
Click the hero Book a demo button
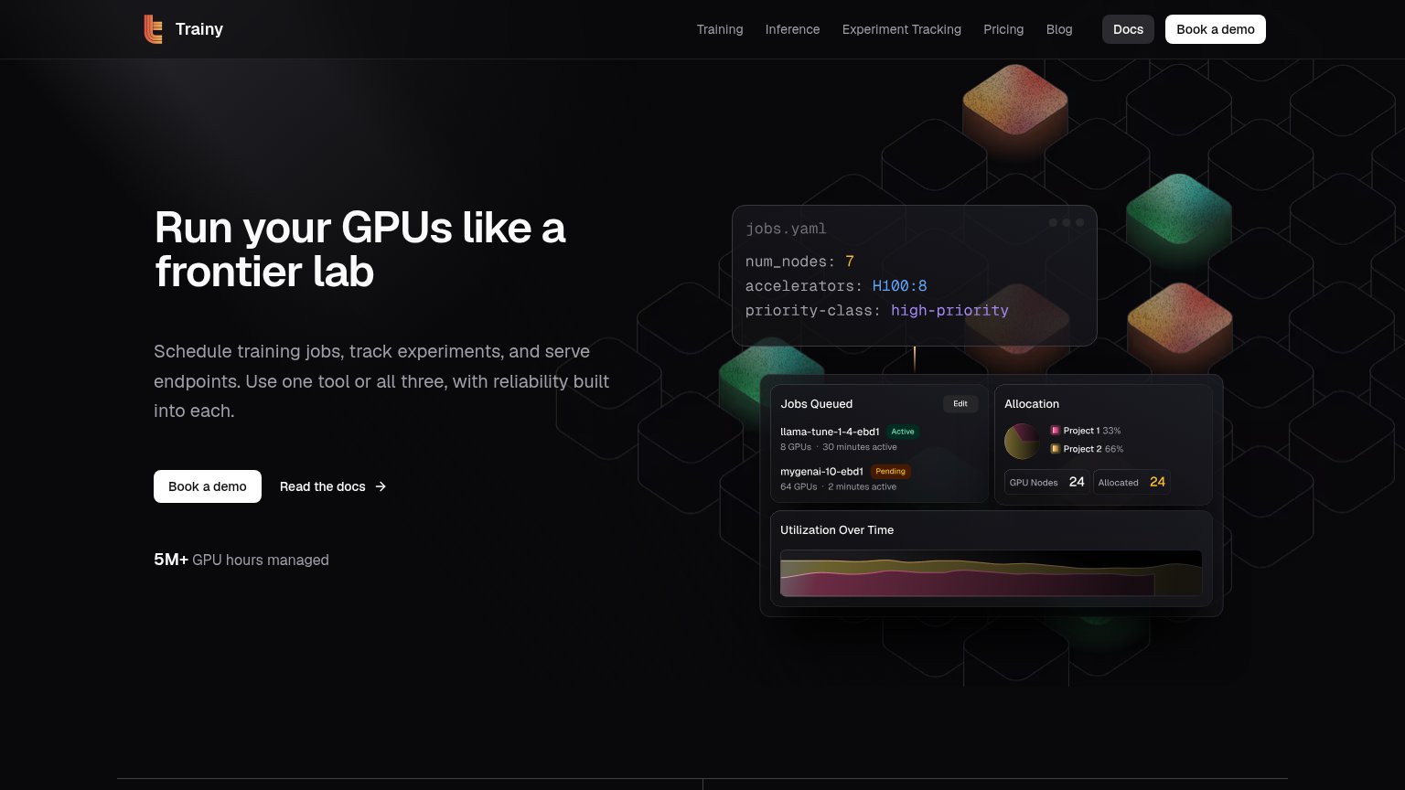tap(208, 486)
